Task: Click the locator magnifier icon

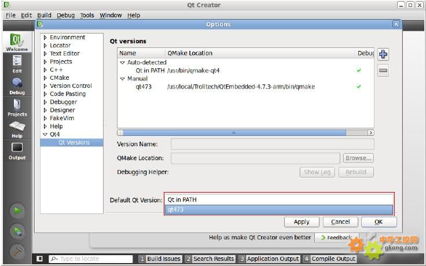Action: (54, 259)
